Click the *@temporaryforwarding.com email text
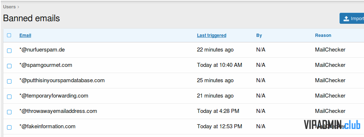Viewport: 364px width, 137px height. pyautogui.click(x=54, y=96)
